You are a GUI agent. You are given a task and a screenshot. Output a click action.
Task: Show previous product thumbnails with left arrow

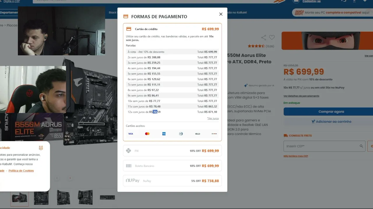coord(57,178)
